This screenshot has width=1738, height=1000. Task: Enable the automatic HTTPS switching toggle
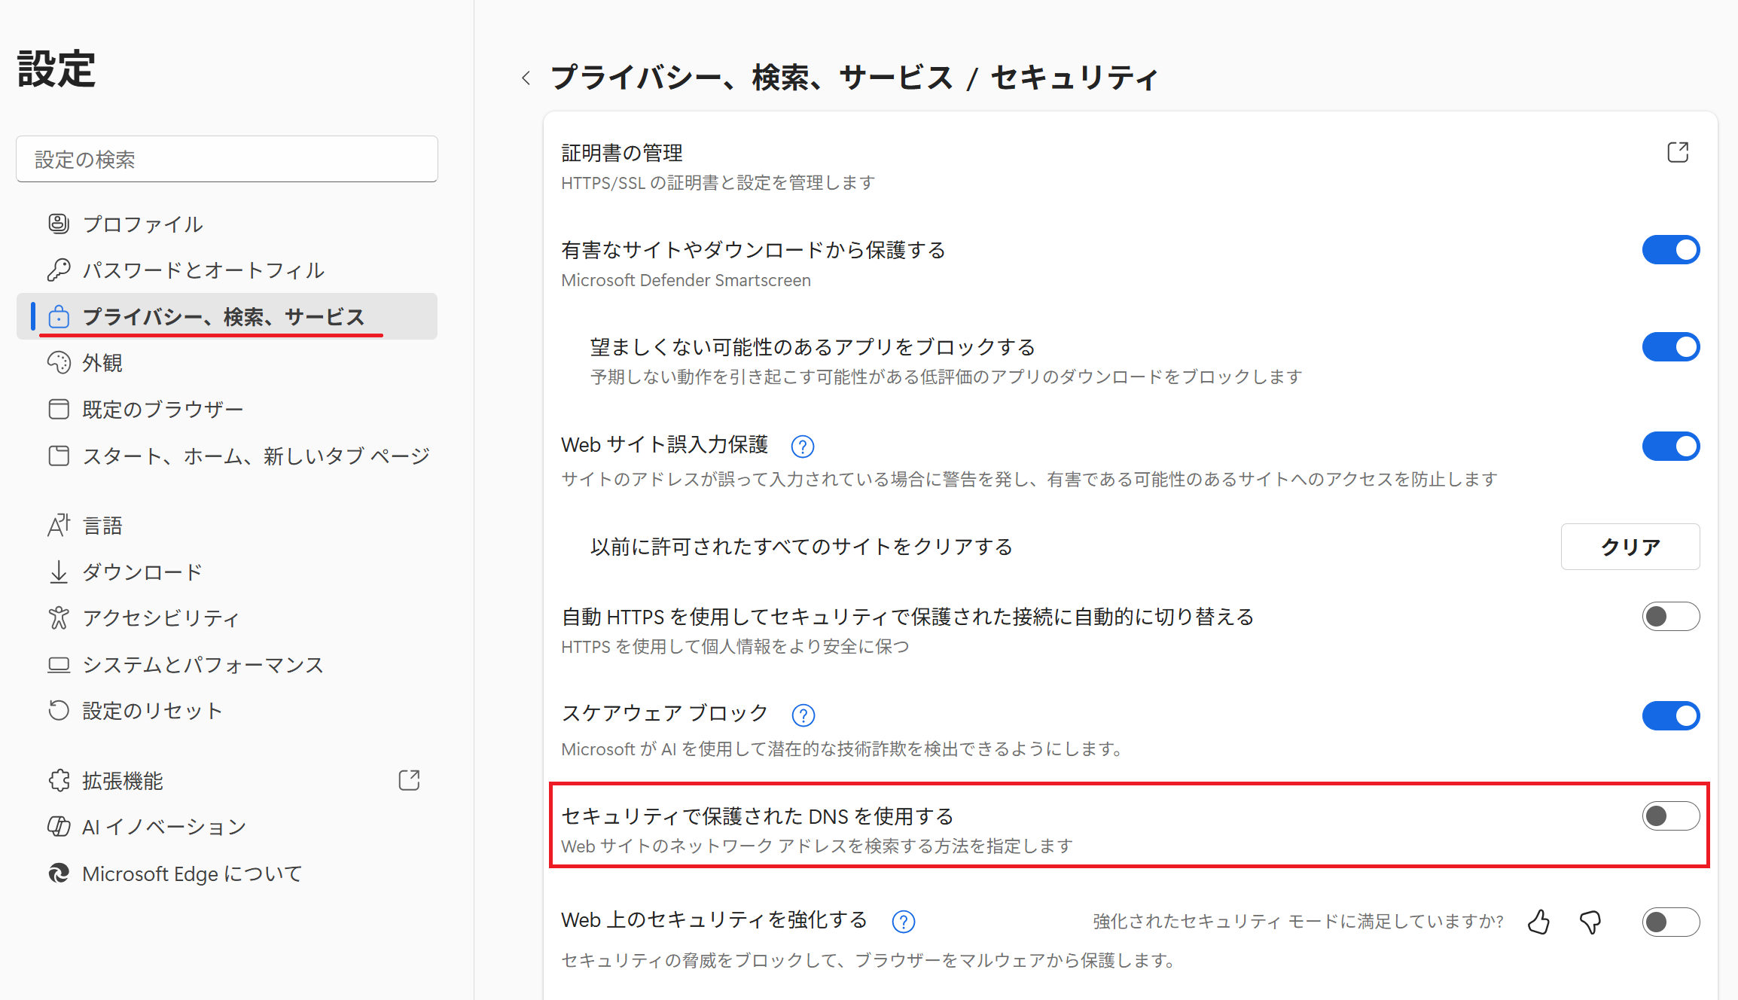(x=1670, y=617)
